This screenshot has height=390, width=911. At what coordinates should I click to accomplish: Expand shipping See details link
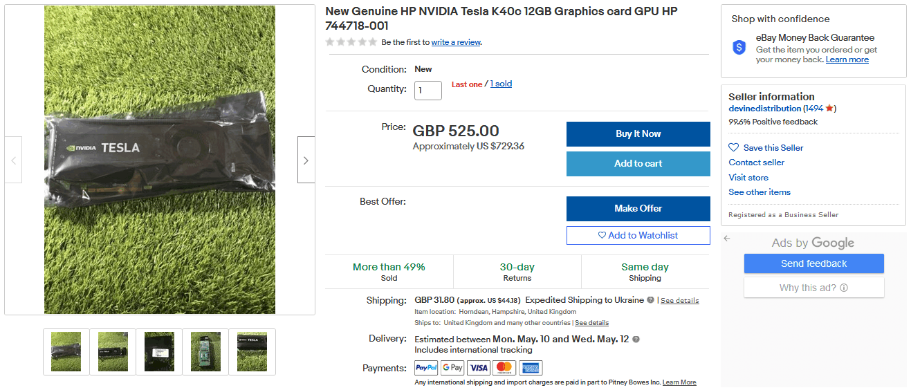tap(679, 301)
